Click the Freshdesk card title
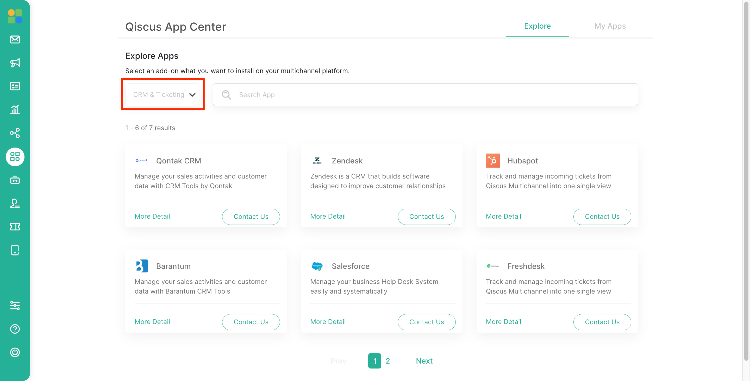This screenshot has height=381, width=750. coord(526,266)
